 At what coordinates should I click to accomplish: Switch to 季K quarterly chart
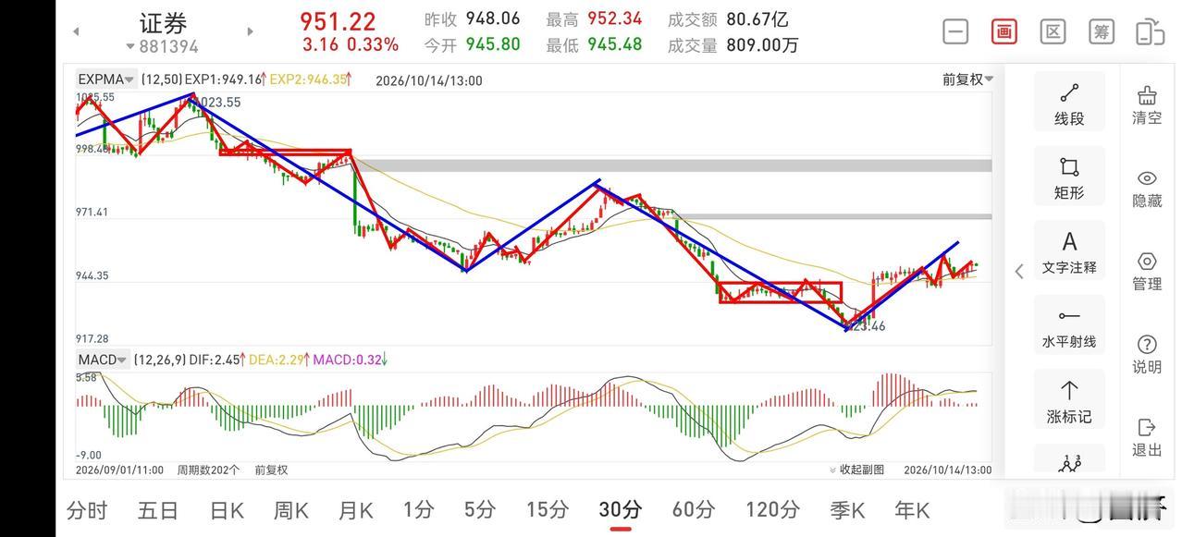pyautogui.click(x=847, y=510)
